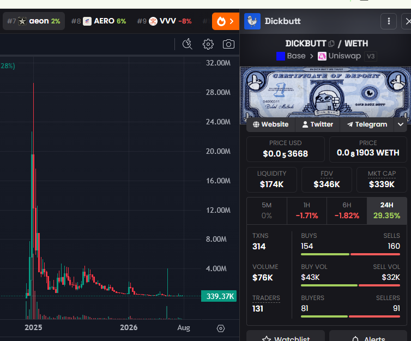Screen dimensions: 411x341
Task: Click the Uniswap DEX label
Action: pos(344,56)
